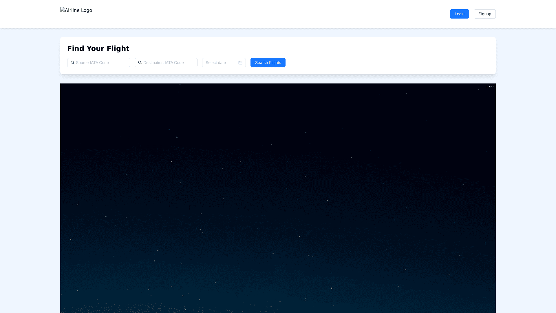Click the magnifier icon in Source field
This screenshot has height=313, width=556.
[x=73, y=63]
